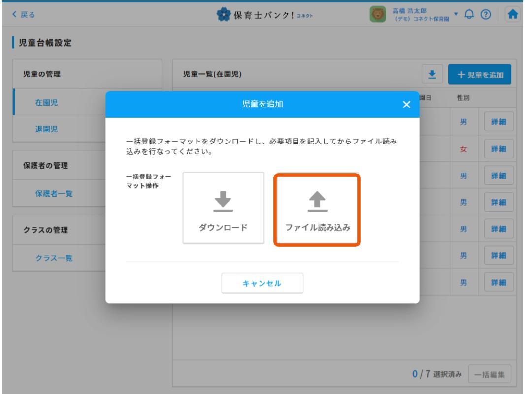Screen dimensions: 525x394
Task: Click the ファイル読み込み upload tile
Action: click(318, 209)
